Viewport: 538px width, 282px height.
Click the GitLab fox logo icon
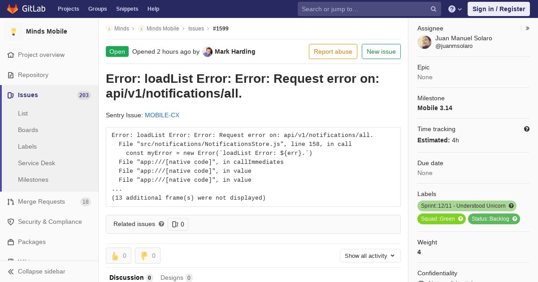(x=13, y=9)
